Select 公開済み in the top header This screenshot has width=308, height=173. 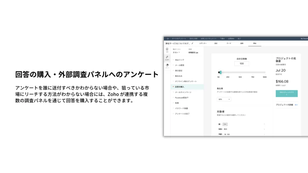231,39
